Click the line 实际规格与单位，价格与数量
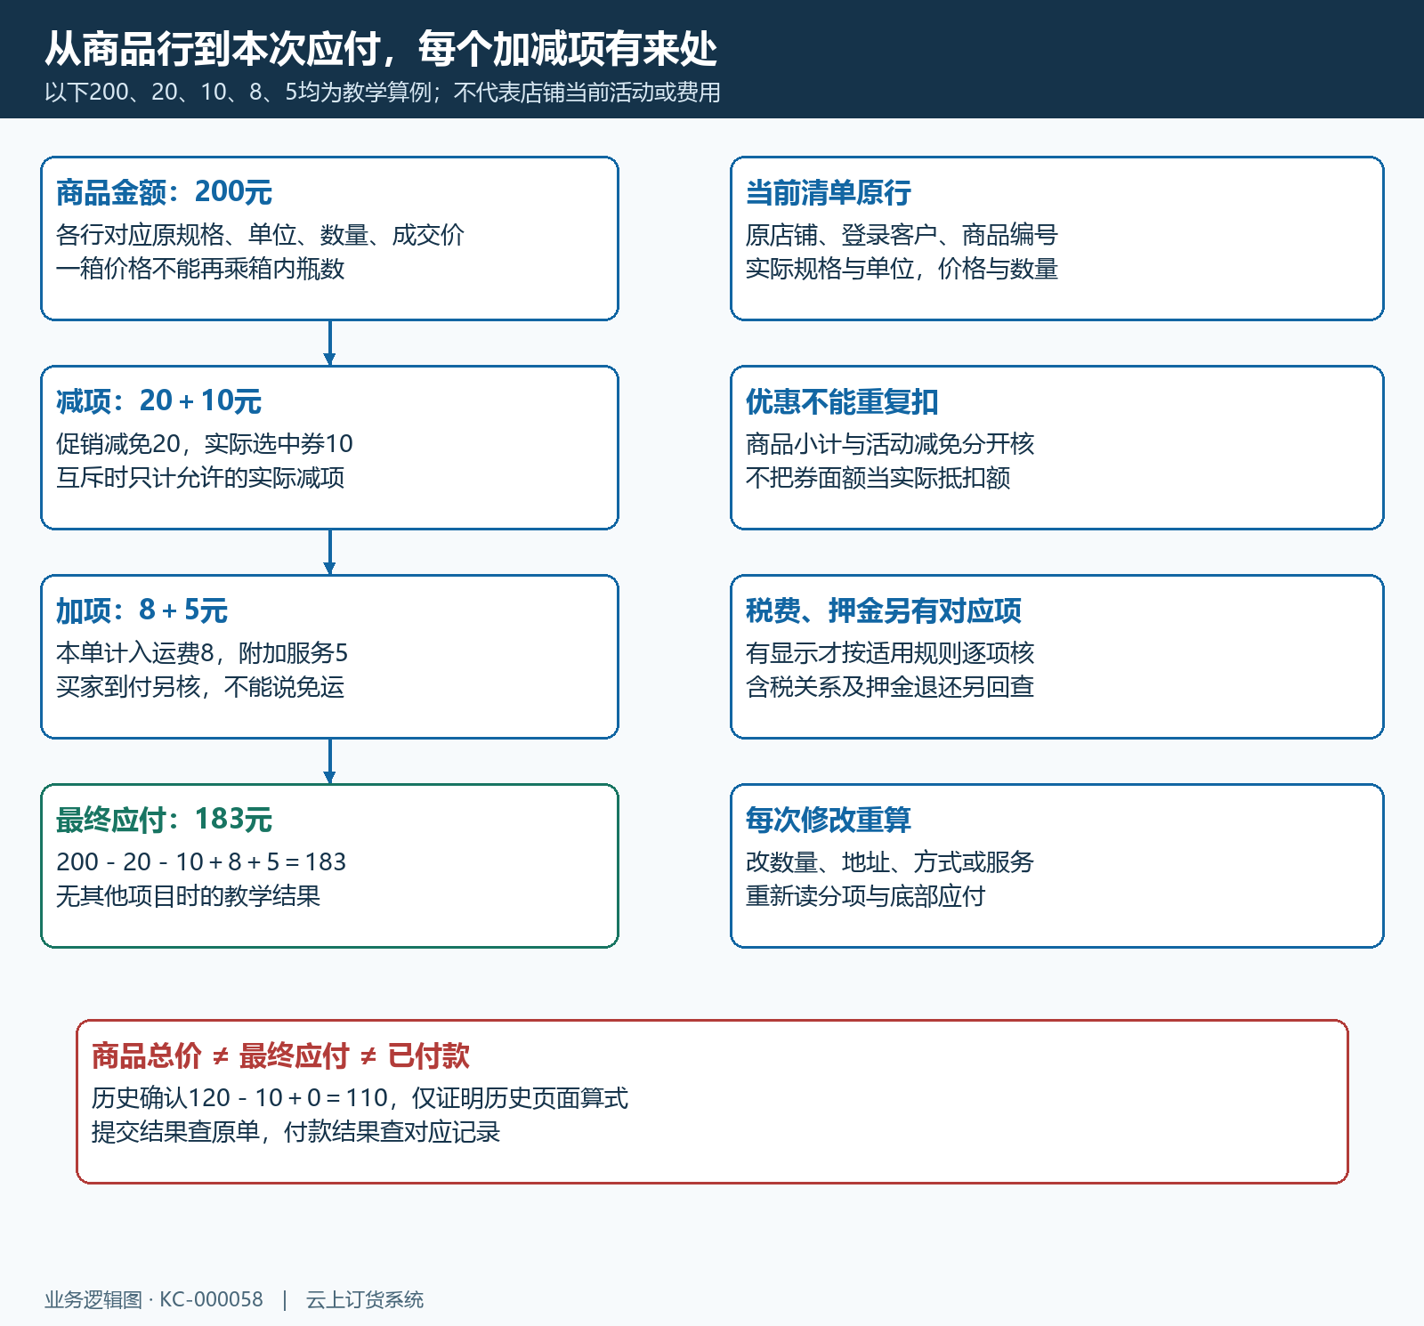This screenshot has width=1424, height=1326. 902,269
